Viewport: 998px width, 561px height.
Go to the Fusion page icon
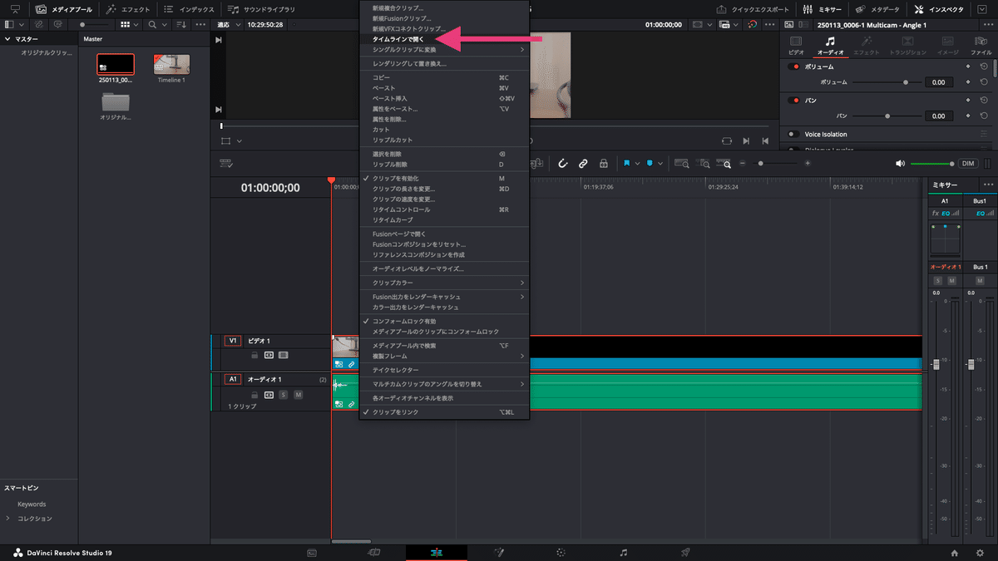pyautogui.click(x=499, y=552)
